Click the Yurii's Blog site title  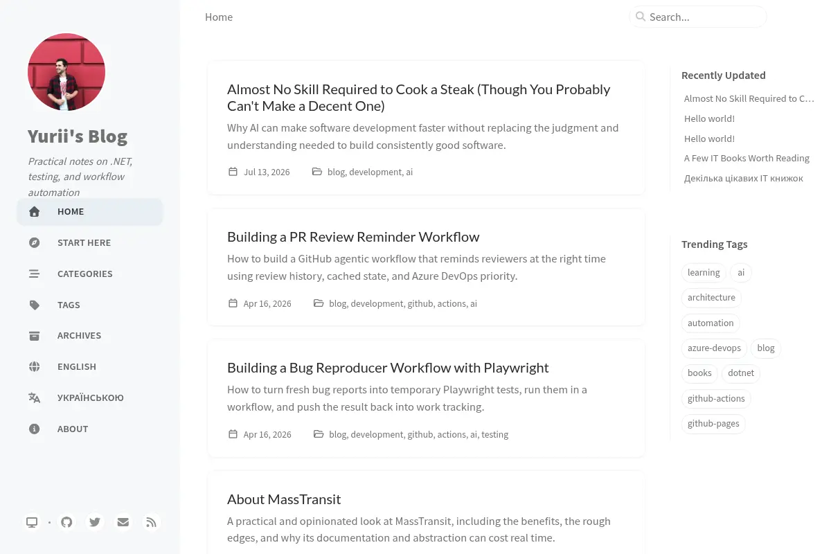(x=78, y=136)
